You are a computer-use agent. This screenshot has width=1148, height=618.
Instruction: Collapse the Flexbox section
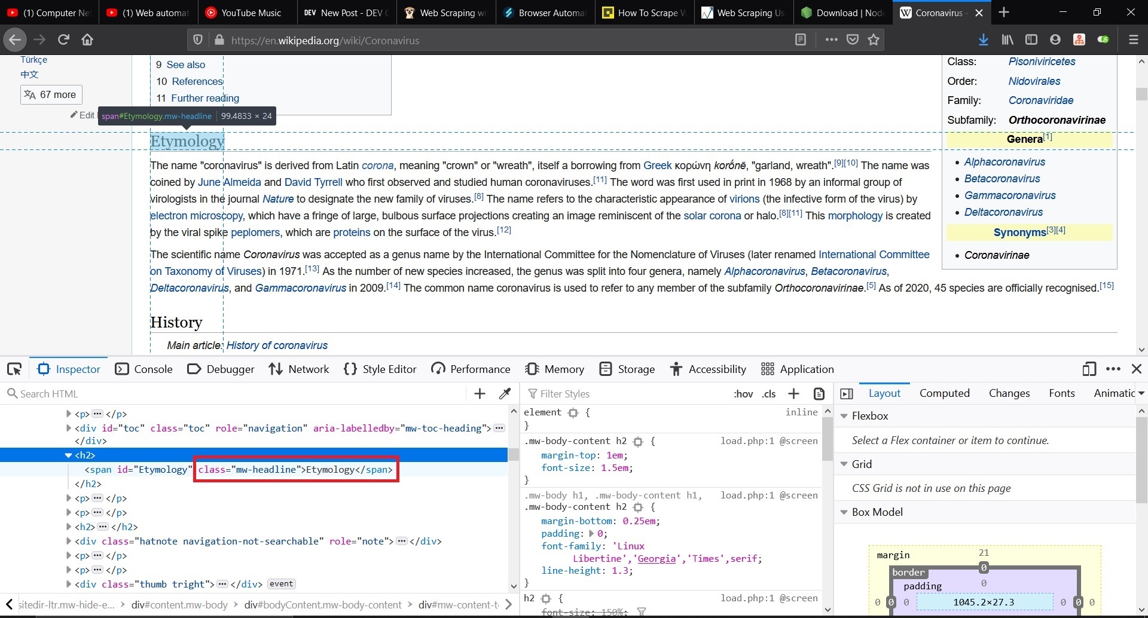coord(844,416)
